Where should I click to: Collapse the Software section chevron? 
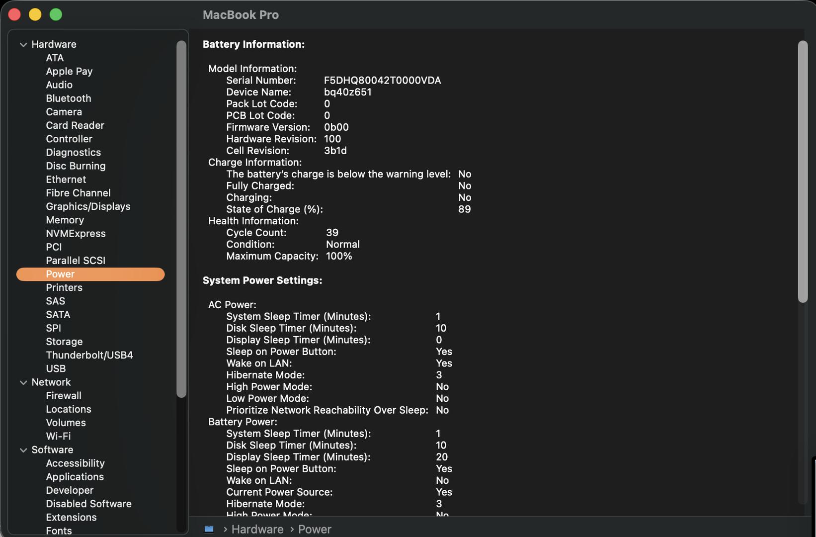pyautogui.click(x=23, y=450)
